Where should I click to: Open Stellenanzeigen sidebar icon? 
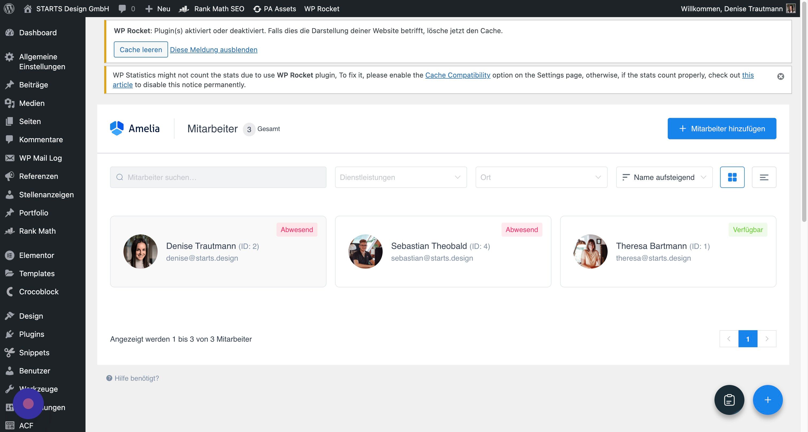click(10, 195)
